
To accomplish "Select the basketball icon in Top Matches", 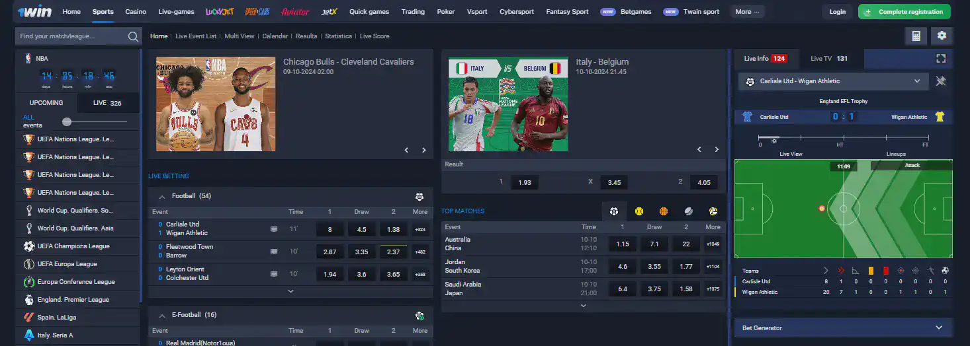I will [x=664, y=211].
